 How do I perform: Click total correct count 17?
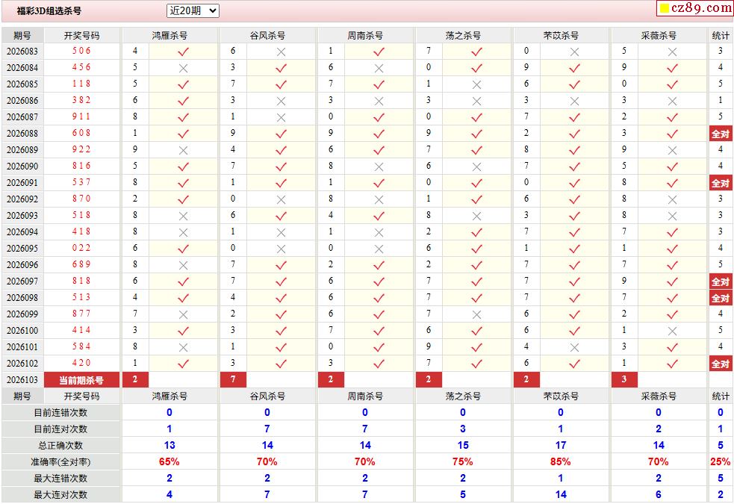pyautogui.click(x=561, y=446)
